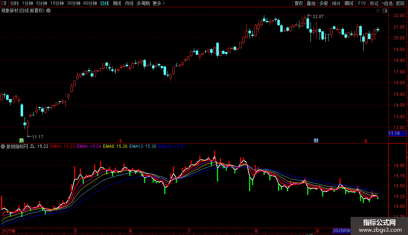
Task: Select the 30分钟 period
Action: click(74, 3)
